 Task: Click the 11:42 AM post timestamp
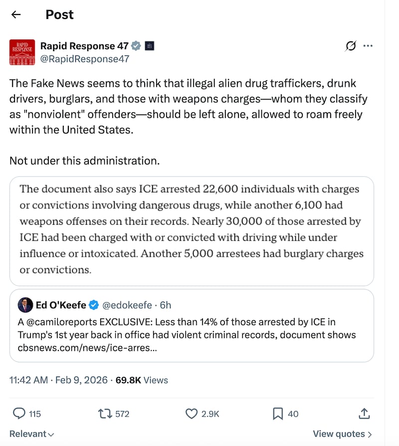point(28,380)
